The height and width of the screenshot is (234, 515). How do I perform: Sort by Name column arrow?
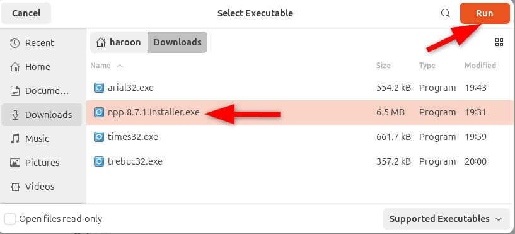click(120, 66)
